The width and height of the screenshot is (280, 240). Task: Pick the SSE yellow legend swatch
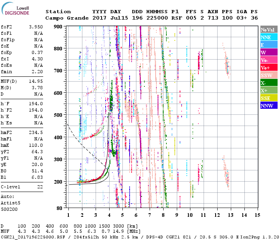tap(268, 98)
